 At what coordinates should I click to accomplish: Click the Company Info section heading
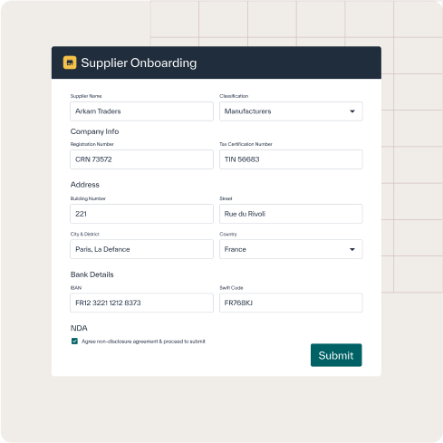94,131
